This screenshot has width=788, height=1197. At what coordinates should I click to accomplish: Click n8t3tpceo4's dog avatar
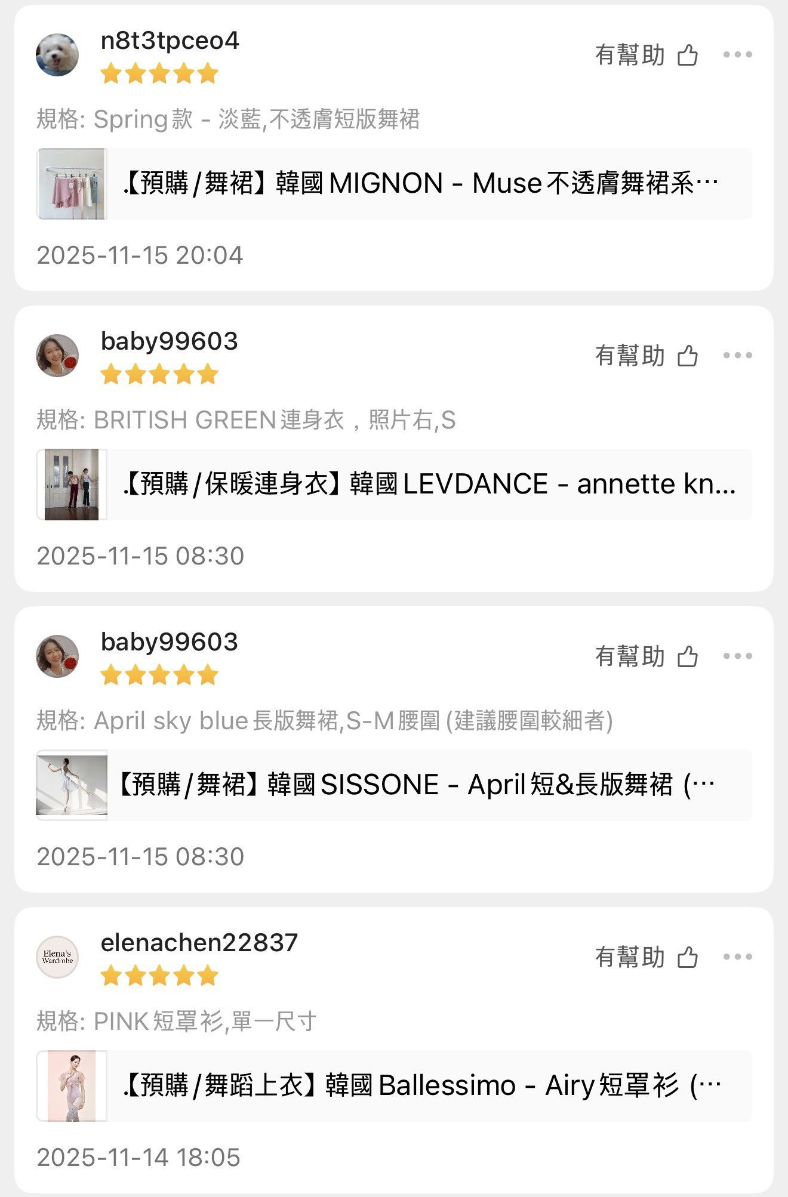pyautogui.click(x=57, y=55)
